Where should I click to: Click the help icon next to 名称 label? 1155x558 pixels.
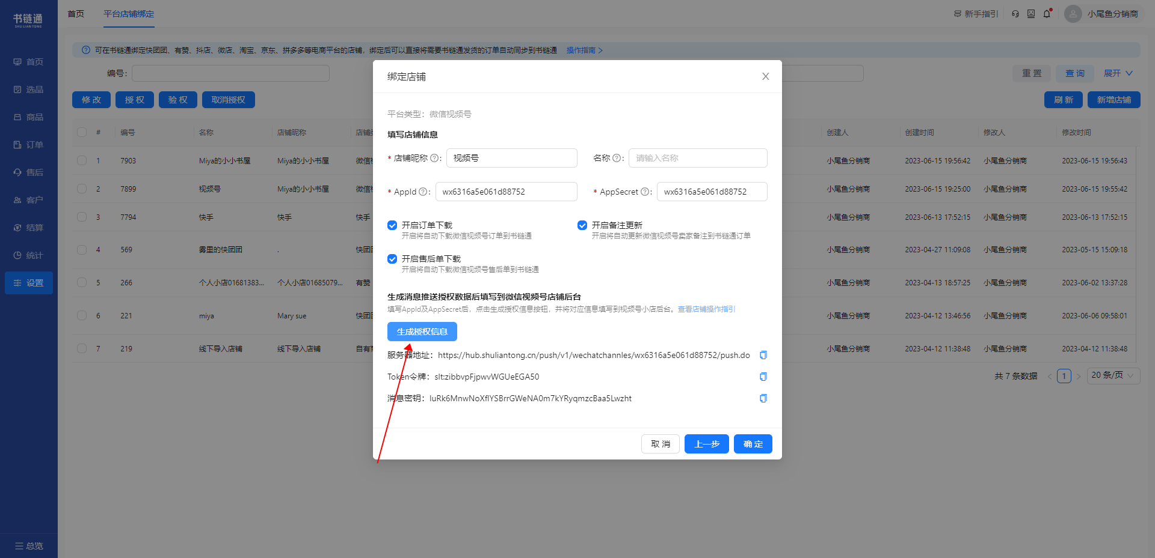click(x=617, y=158)
